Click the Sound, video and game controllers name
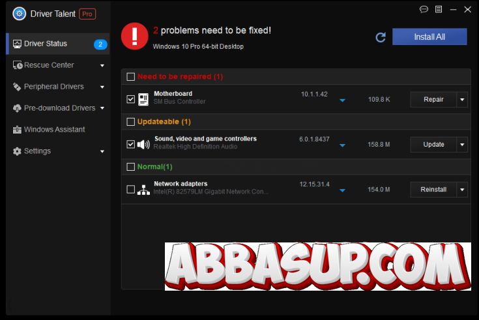 [205, 139]
